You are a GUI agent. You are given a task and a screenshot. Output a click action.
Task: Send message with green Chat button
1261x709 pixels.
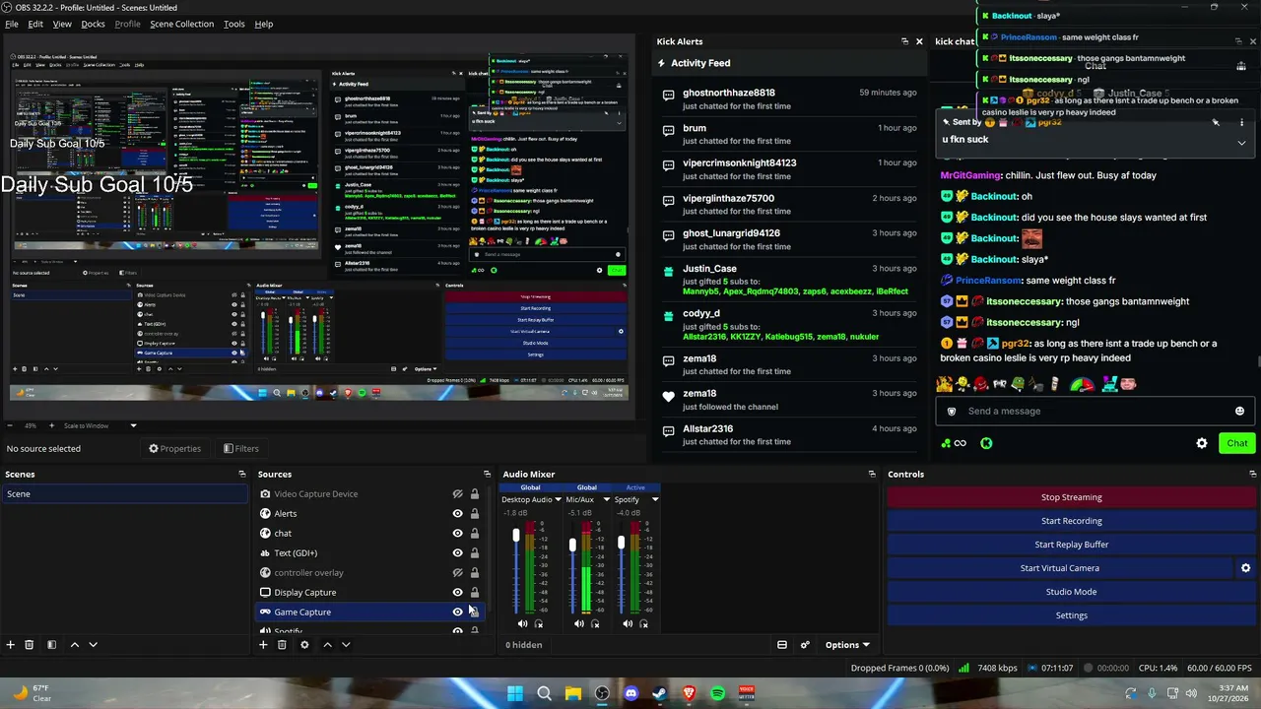pos(1236,443)
